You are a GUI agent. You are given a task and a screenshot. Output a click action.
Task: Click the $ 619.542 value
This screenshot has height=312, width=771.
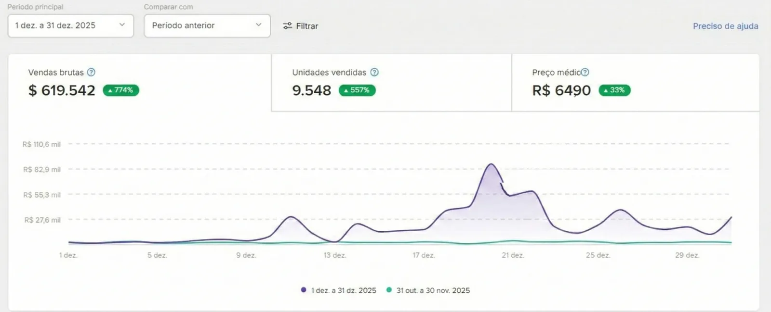click(62, 90)
